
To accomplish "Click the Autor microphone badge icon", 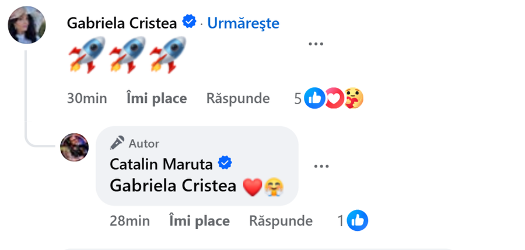I will click(x=117, y=143).
